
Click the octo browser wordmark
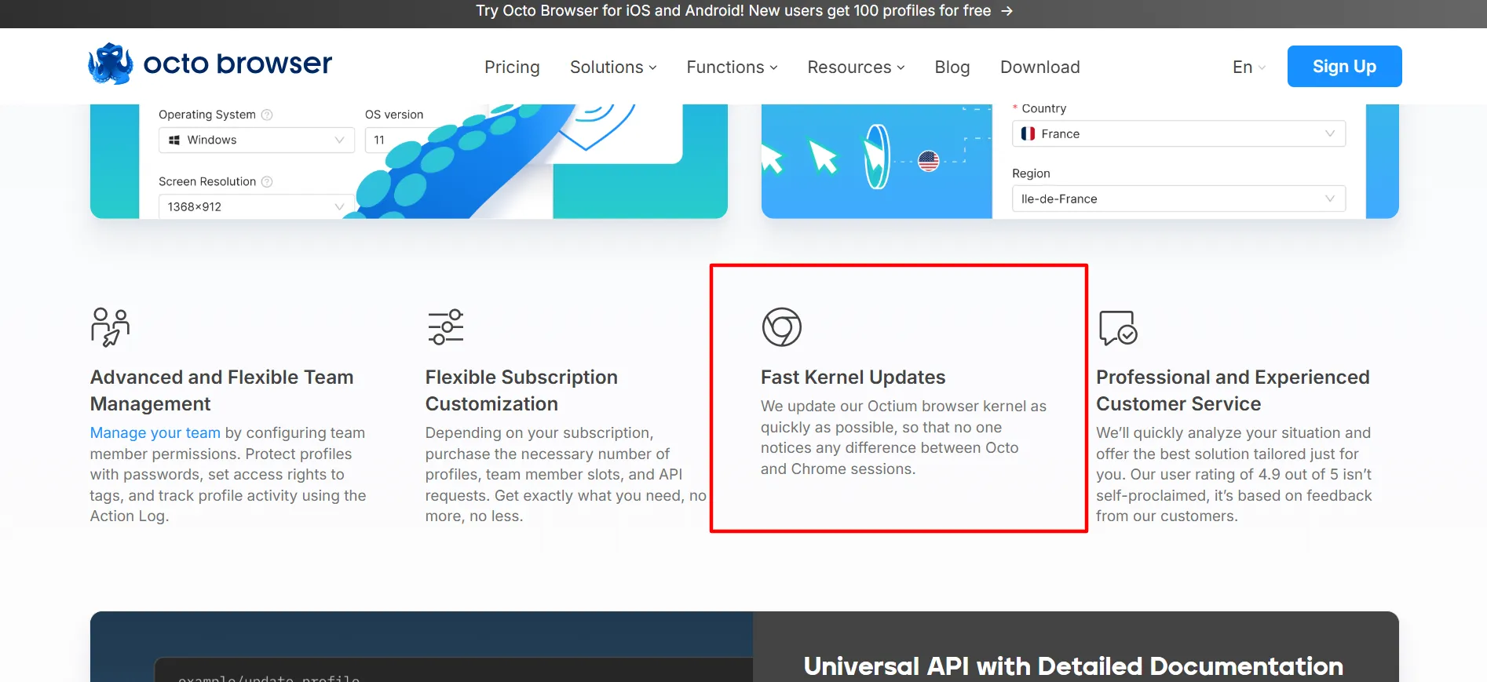238,64
